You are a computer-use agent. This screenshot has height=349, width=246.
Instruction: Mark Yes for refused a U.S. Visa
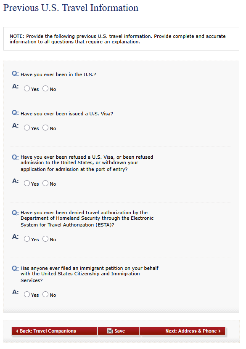click(27, 184)
